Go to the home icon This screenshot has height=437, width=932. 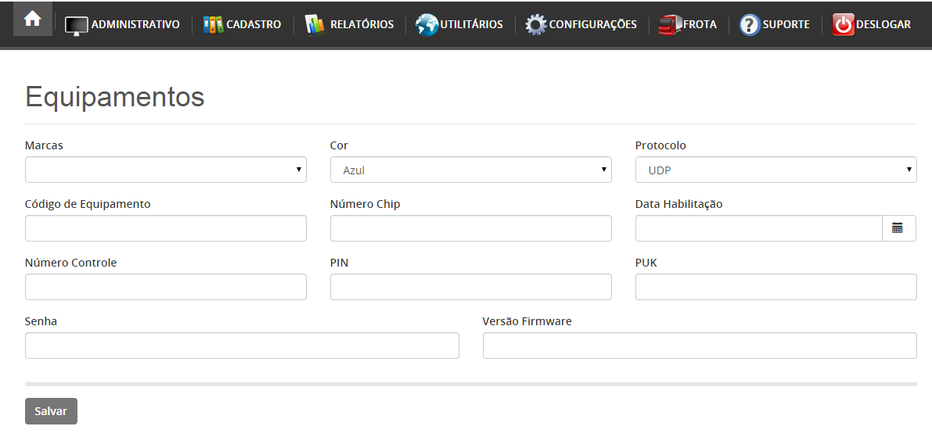pos(32,19)
